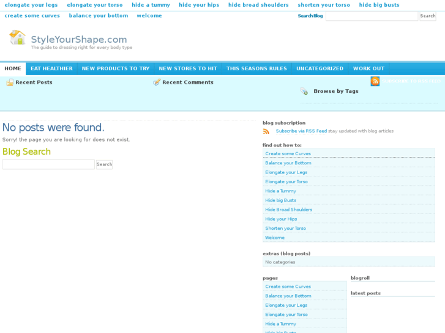Open the UNCATEGORIZED tab
This screenshot has width=445, height=333.
coord(320,68)
